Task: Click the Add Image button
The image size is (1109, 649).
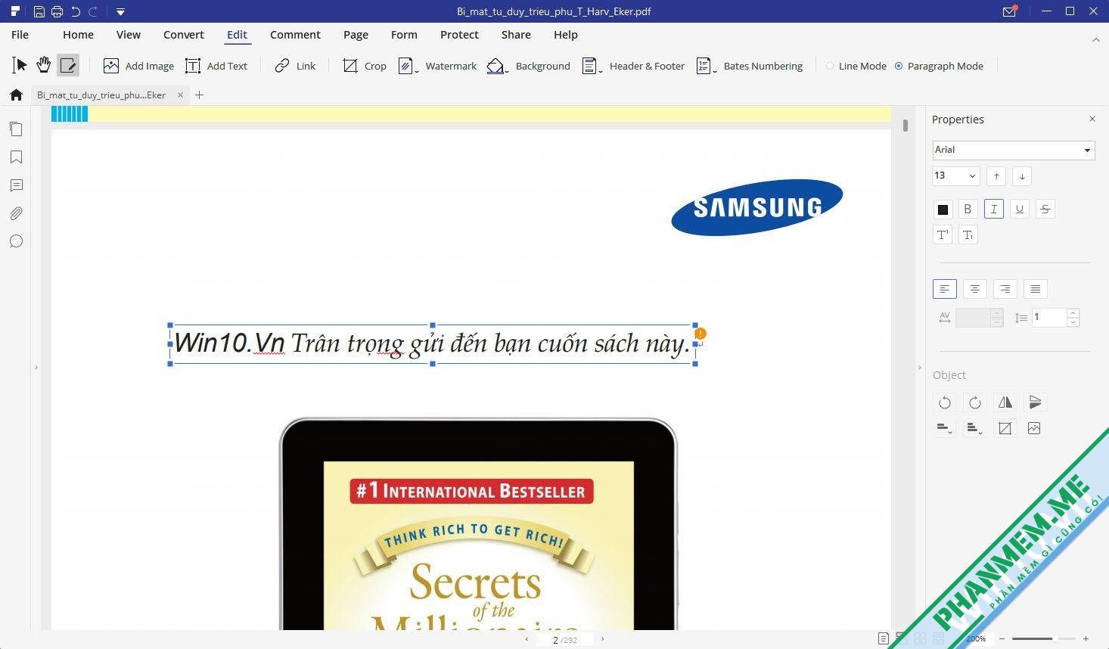Action: [x=138, y=66]
